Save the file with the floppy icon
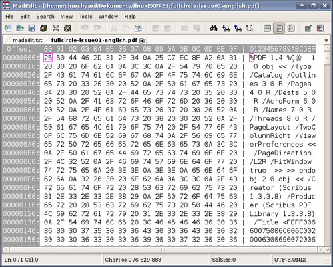This screenshot has width=333, height=267. click(32, 28)
